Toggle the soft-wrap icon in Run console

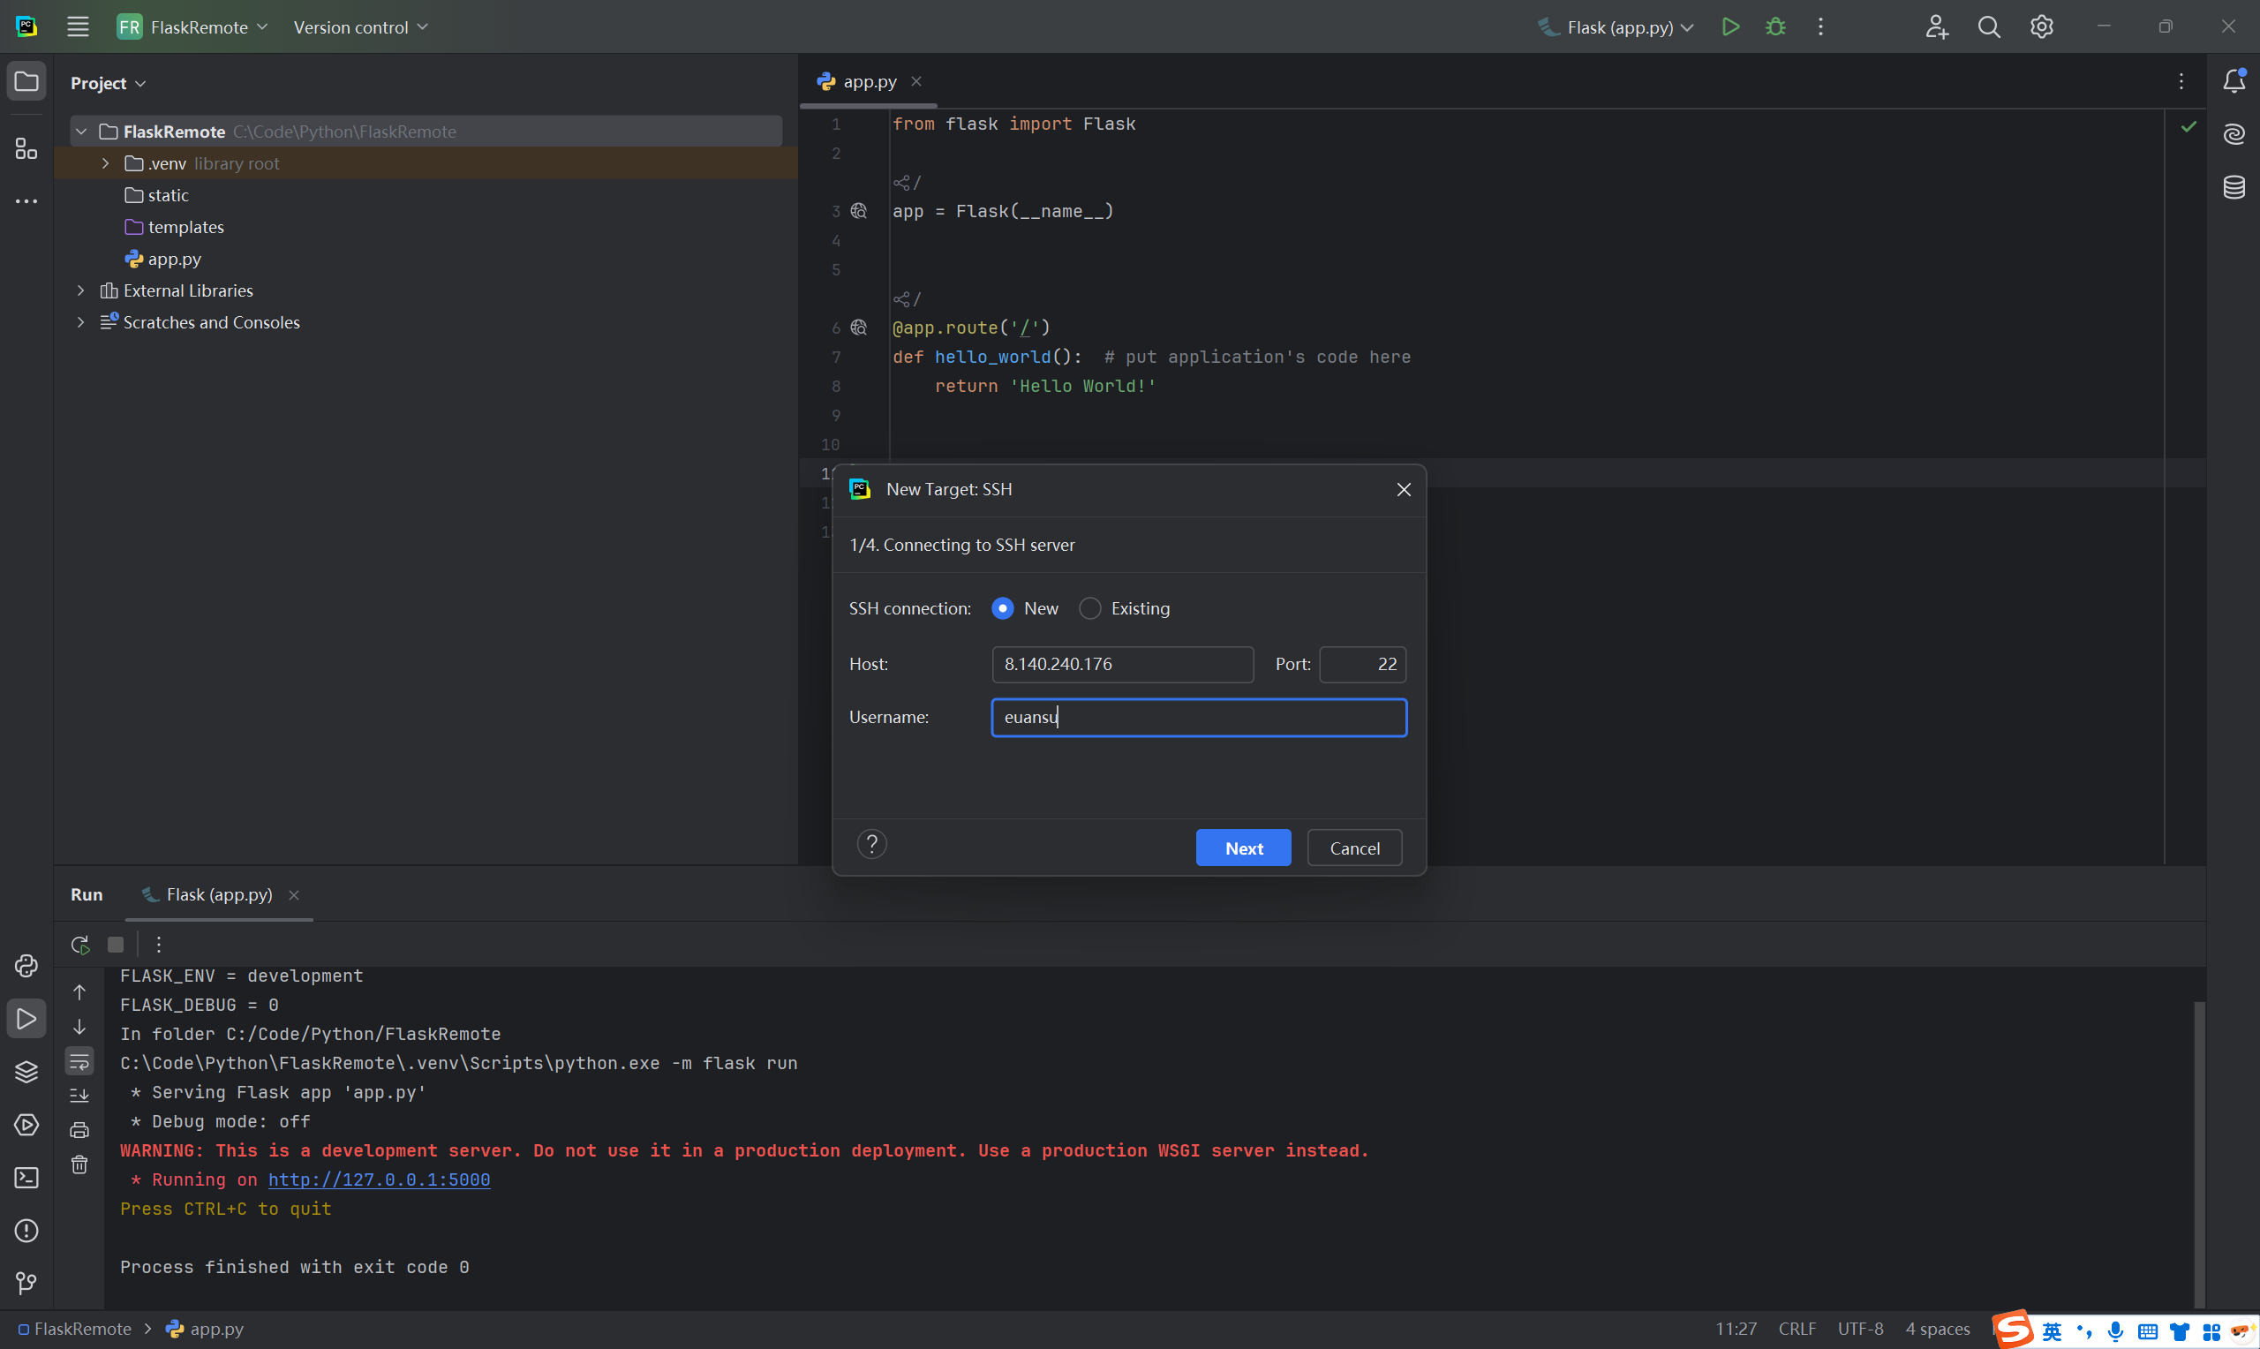pos(80,1061)
